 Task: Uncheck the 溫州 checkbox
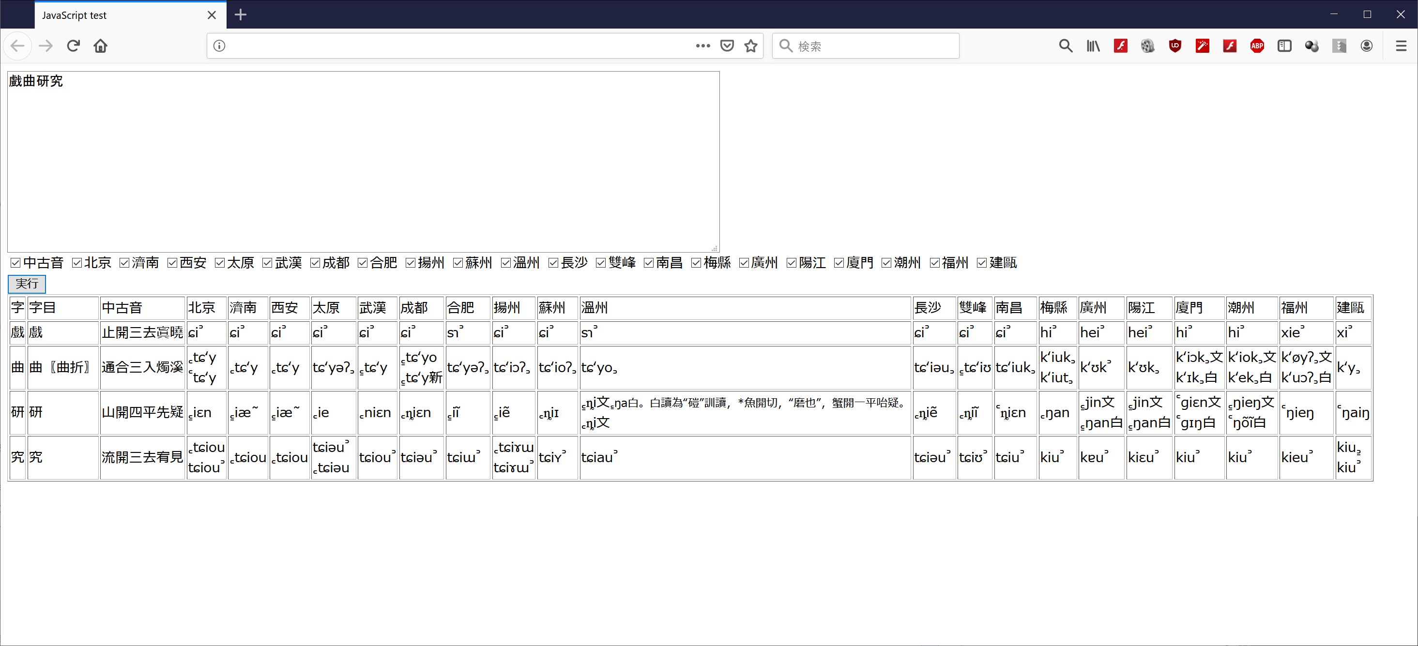(x=506, y=263)
